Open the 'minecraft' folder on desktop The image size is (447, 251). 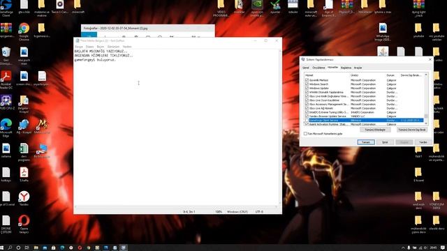pos(78,7)
